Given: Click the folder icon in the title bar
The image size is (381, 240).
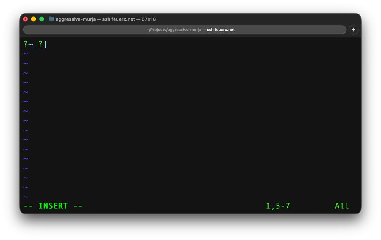Looking at the screenshot, I should (51, 19).
